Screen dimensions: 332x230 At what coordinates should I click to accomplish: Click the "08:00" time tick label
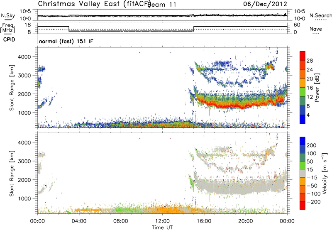click(121, 221)
